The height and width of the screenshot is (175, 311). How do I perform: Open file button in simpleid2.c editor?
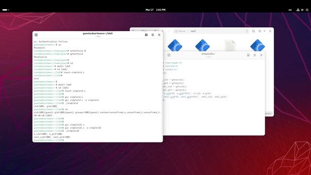[x=169, y=55]
